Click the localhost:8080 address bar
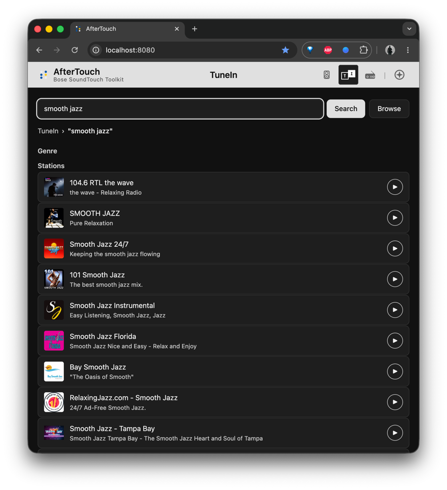 pyautogui.click(x=192, y=50)
